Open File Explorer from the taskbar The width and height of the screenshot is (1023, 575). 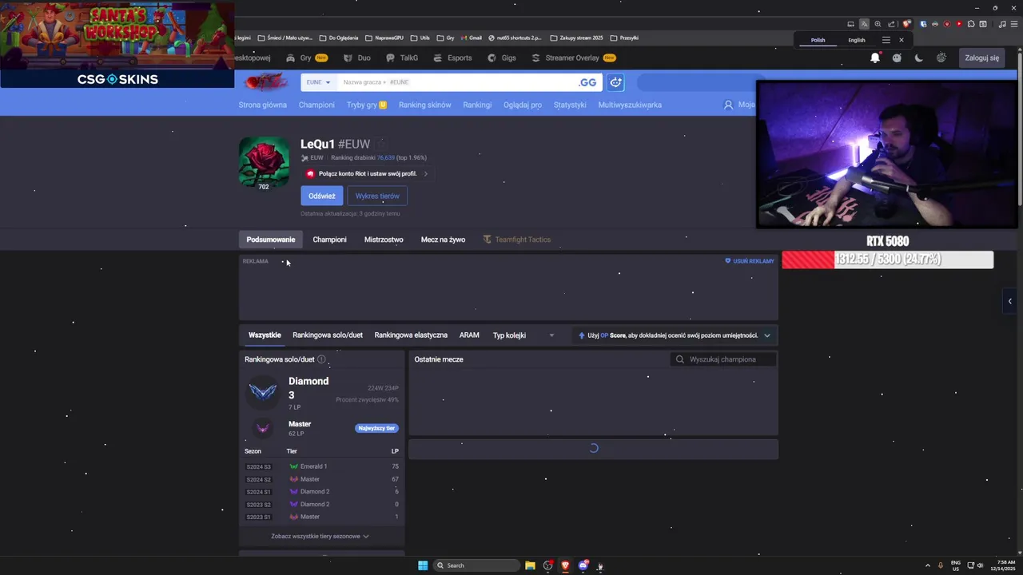coord(530,565)
